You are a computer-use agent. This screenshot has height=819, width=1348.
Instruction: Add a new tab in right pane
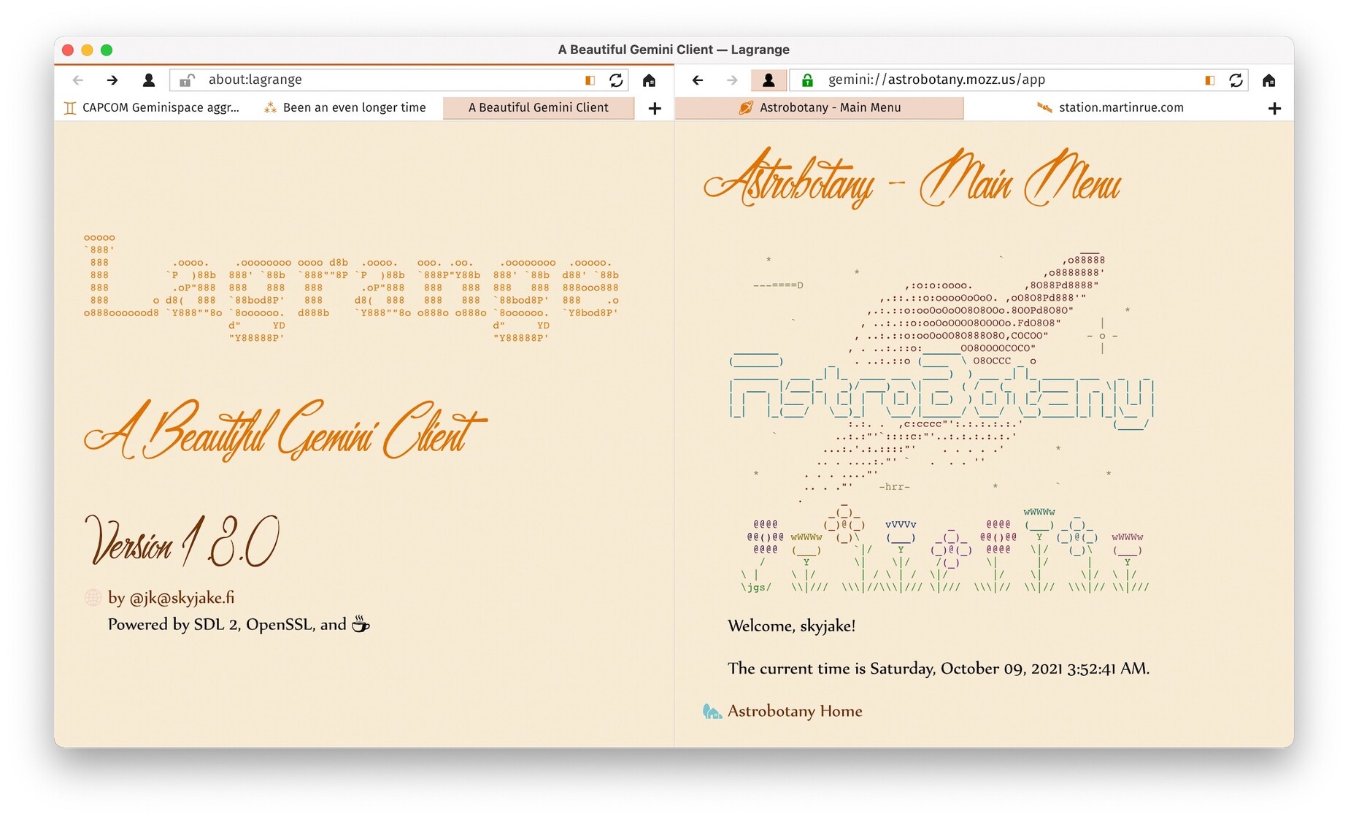[x=1274, y=109]
